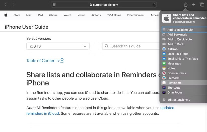Select AirDrop in share menu

click(x=172, y=49)
